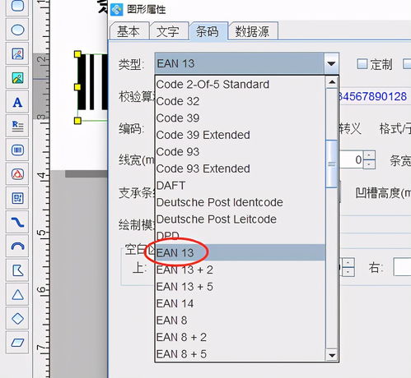Select DAFT barcode type

point(241,186)
